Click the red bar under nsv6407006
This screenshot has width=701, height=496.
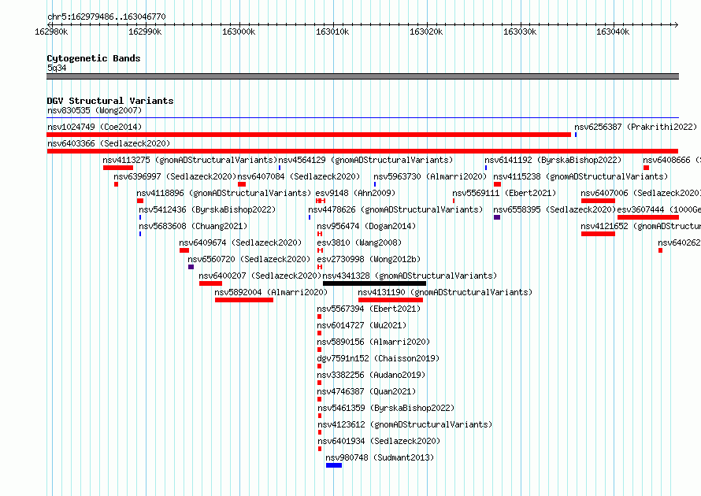point(598,201)
